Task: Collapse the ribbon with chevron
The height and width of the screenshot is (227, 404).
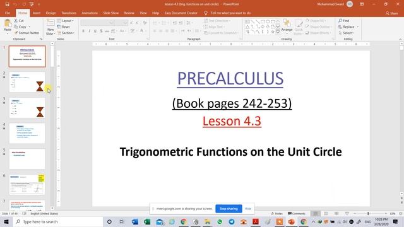Action: 400,39
